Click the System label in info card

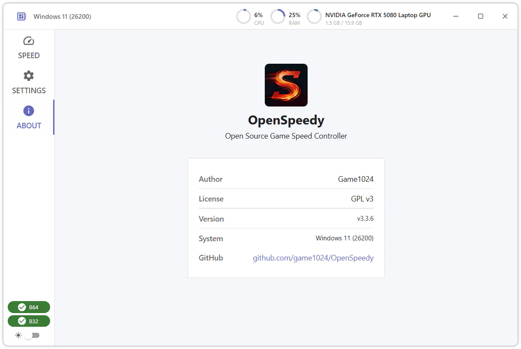point(211,239)
